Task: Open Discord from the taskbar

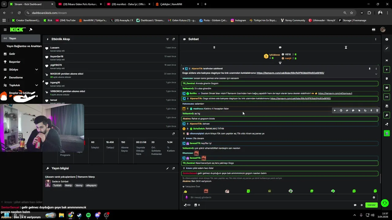Action: point(97,215)
